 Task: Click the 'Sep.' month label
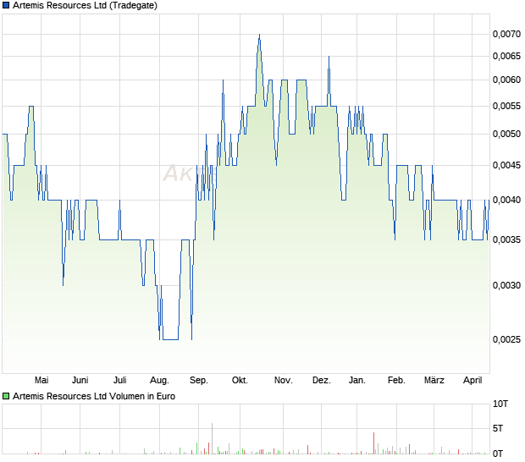pyautogui.click(x=198, y=380)
